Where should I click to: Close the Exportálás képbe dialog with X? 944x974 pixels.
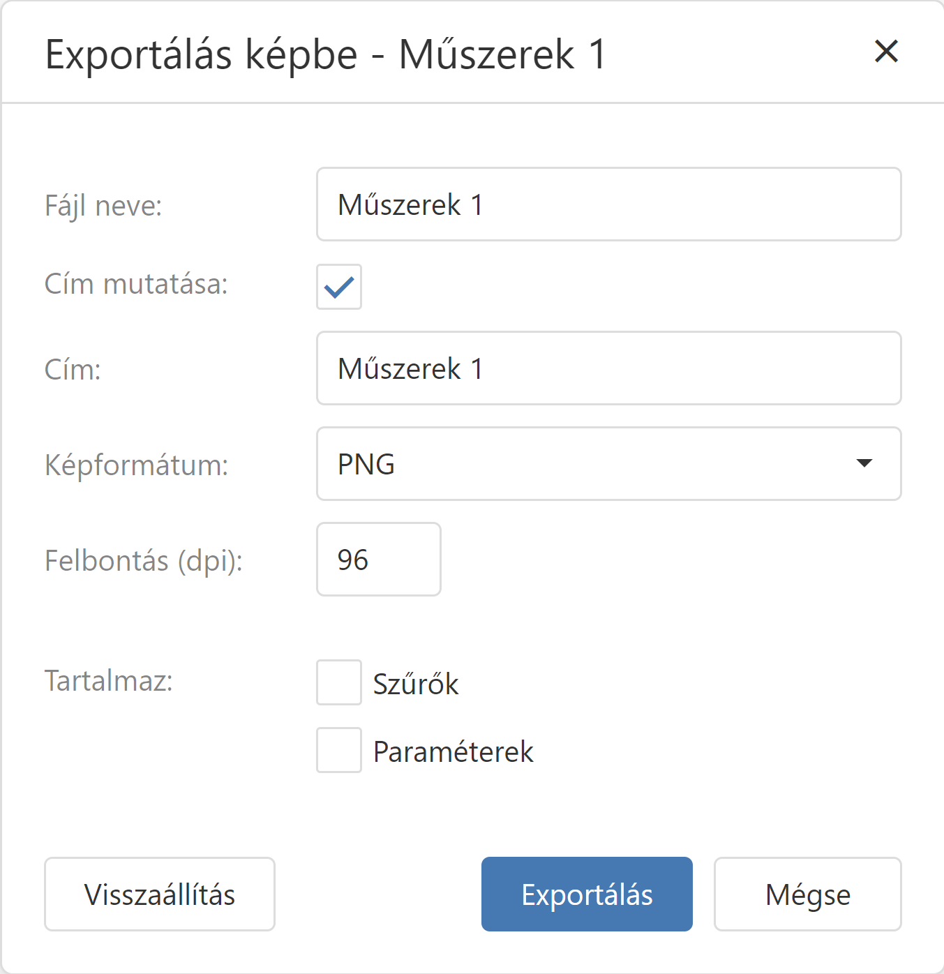click(x=885, y=52)
